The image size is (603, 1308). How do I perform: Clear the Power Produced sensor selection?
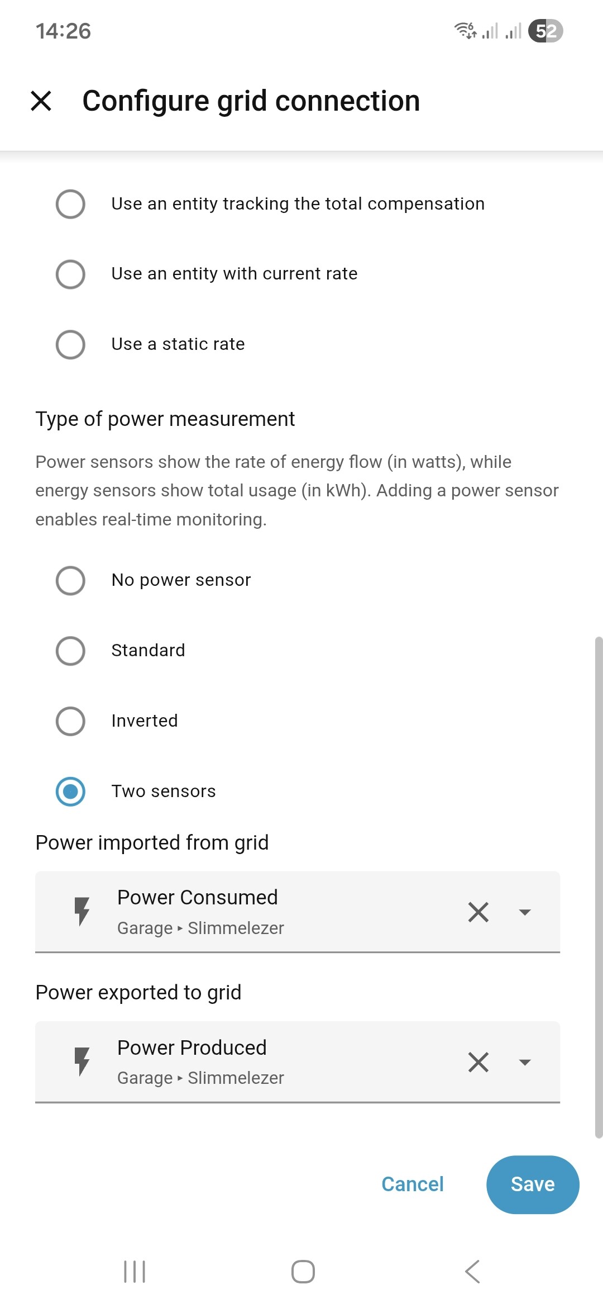478,1062
